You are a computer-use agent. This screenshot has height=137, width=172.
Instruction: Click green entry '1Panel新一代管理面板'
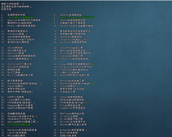tap(20, 18)
